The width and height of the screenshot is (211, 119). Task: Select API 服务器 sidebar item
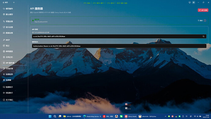click(x=14, y=63)
